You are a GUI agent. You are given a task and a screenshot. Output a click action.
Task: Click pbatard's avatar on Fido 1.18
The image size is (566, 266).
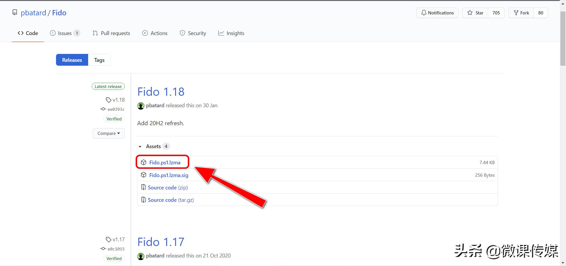(141, 106)
